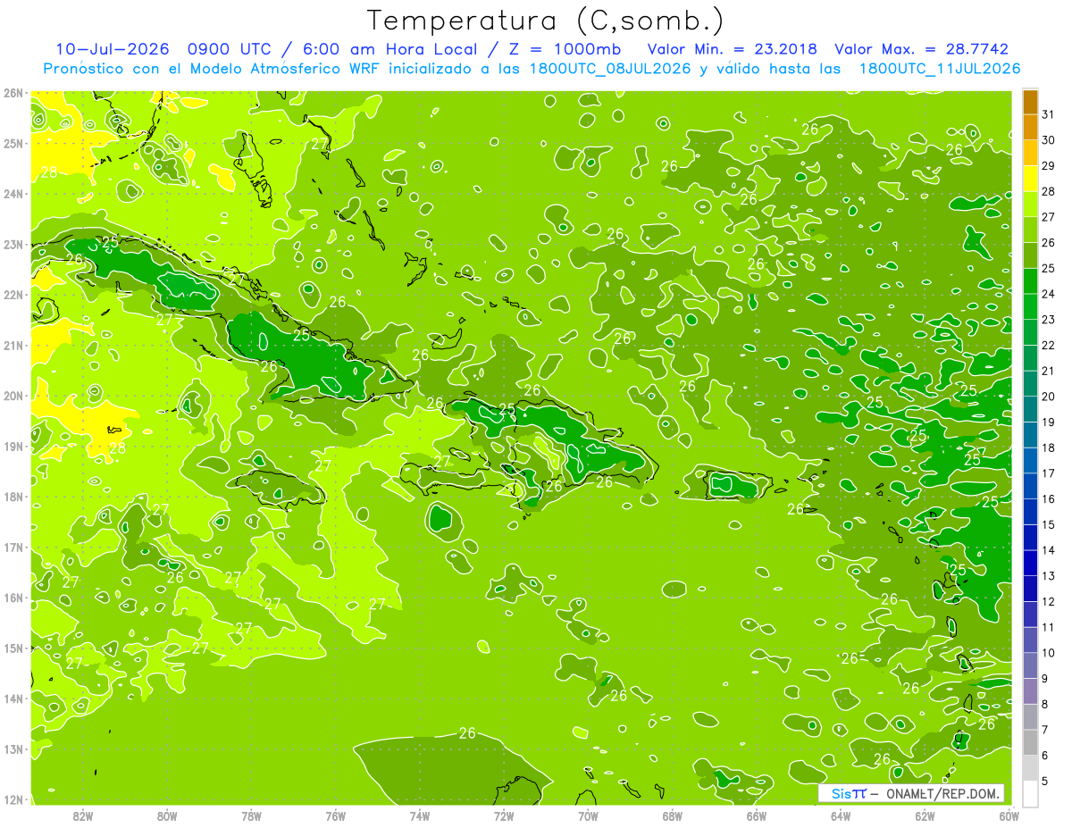
Task: Select the "Valor Max. = 28.7742" readout
Action: click(x=924, y=49)
